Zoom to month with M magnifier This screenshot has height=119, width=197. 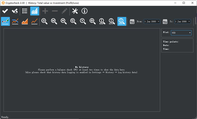tap(64, 21)
